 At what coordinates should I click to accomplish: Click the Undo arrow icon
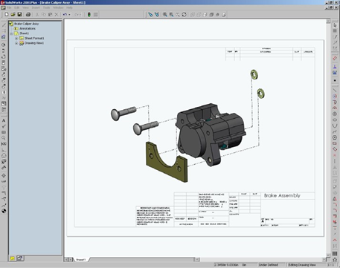coord(65,15)
